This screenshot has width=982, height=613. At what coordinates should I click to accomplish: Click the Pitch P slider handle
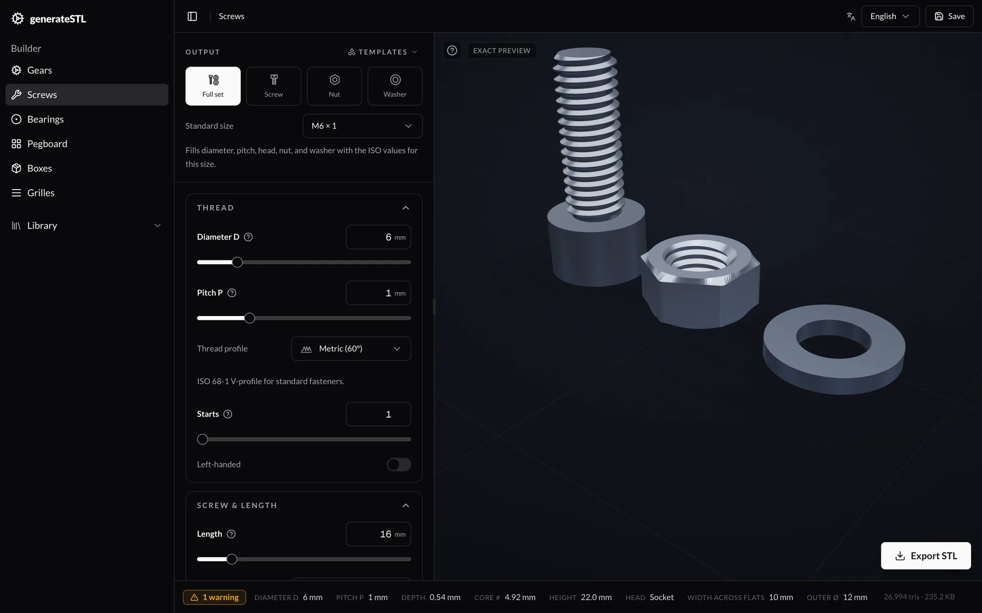point(249,318)
